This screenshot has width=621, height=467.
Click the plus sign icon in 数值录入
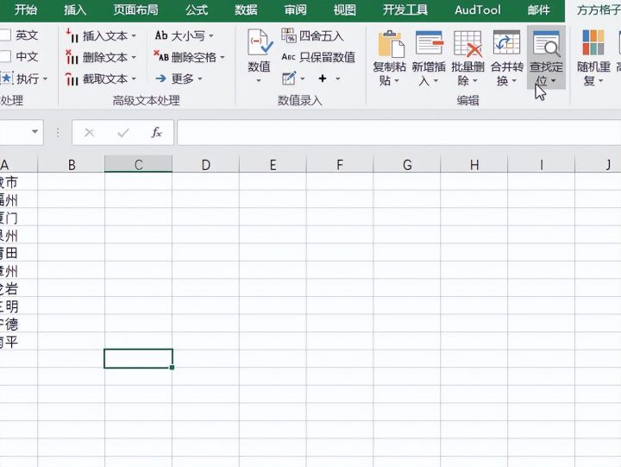[323, 79]
